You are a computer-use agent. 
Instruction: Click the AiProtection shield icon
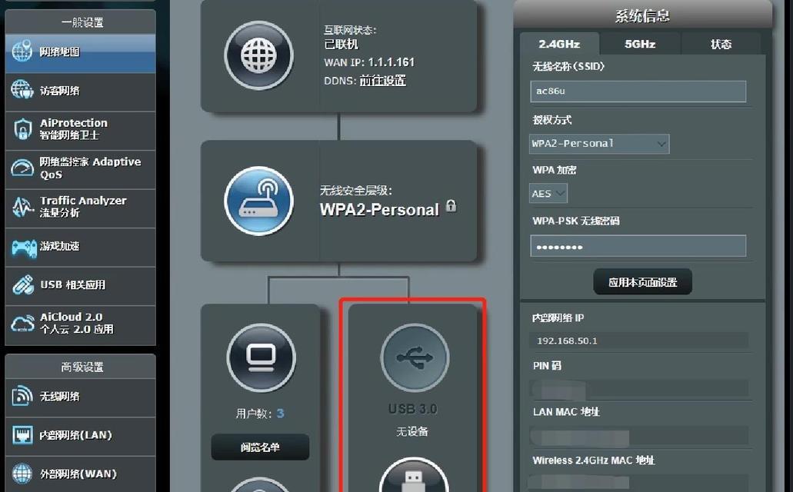click(22, 129)
